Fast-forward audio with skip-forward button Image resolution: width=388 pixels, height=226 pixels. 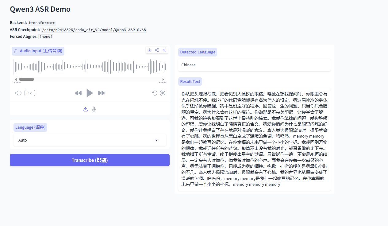pyautogui.click(x=102, y=93)
